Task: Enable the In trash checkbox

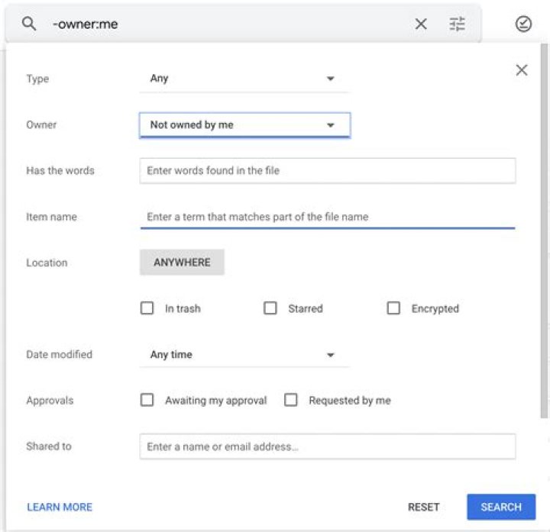Action: click(147, 308)
